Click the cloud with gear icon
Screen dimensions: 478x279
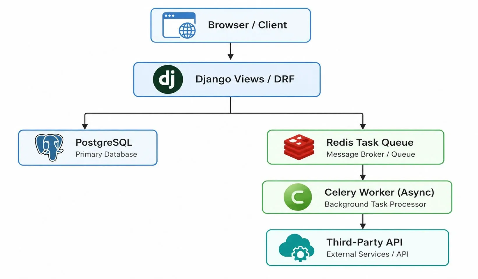297,248
